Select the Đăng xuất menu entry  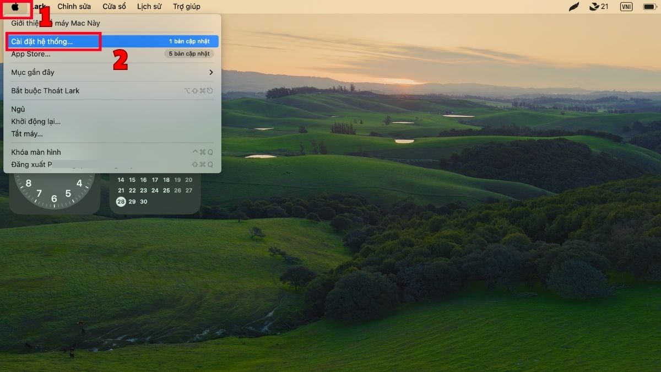click(x=112, y=164)
